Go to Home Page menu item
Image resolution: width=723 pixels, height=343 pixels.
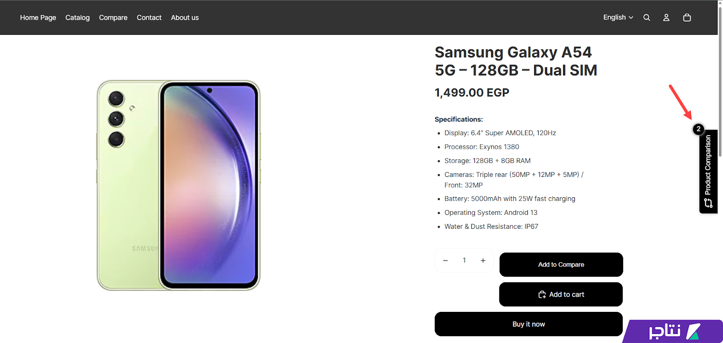point(38,18)
